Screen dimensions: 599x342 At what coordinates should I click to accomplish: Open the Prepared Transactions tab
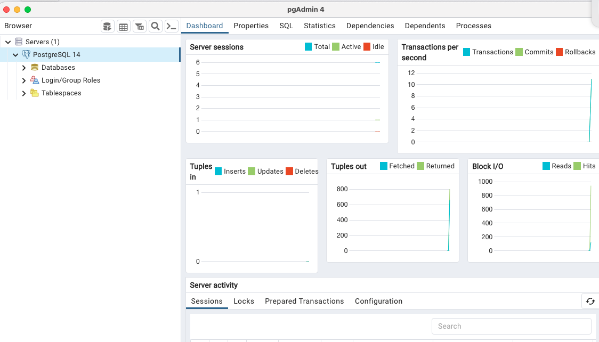pyautogui.click(x=304, y=301)
